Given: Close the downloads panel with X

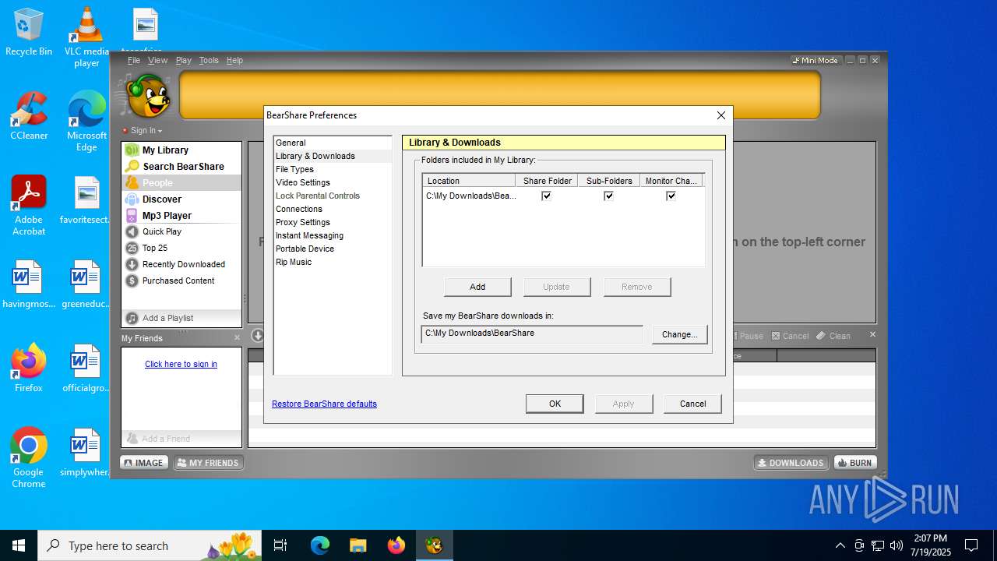Looking at the screenshot, I should pyautogui.click(x=872, y=335).
